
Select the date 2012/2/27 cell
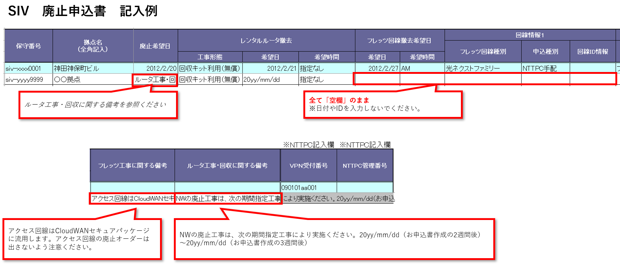378,68
